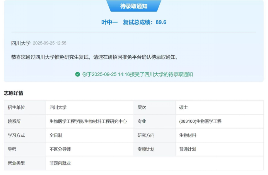The height and width of the screenshot is (175, 268).
Task: Click the congratulation message starting 恭喜您通过
Action: 95,57
